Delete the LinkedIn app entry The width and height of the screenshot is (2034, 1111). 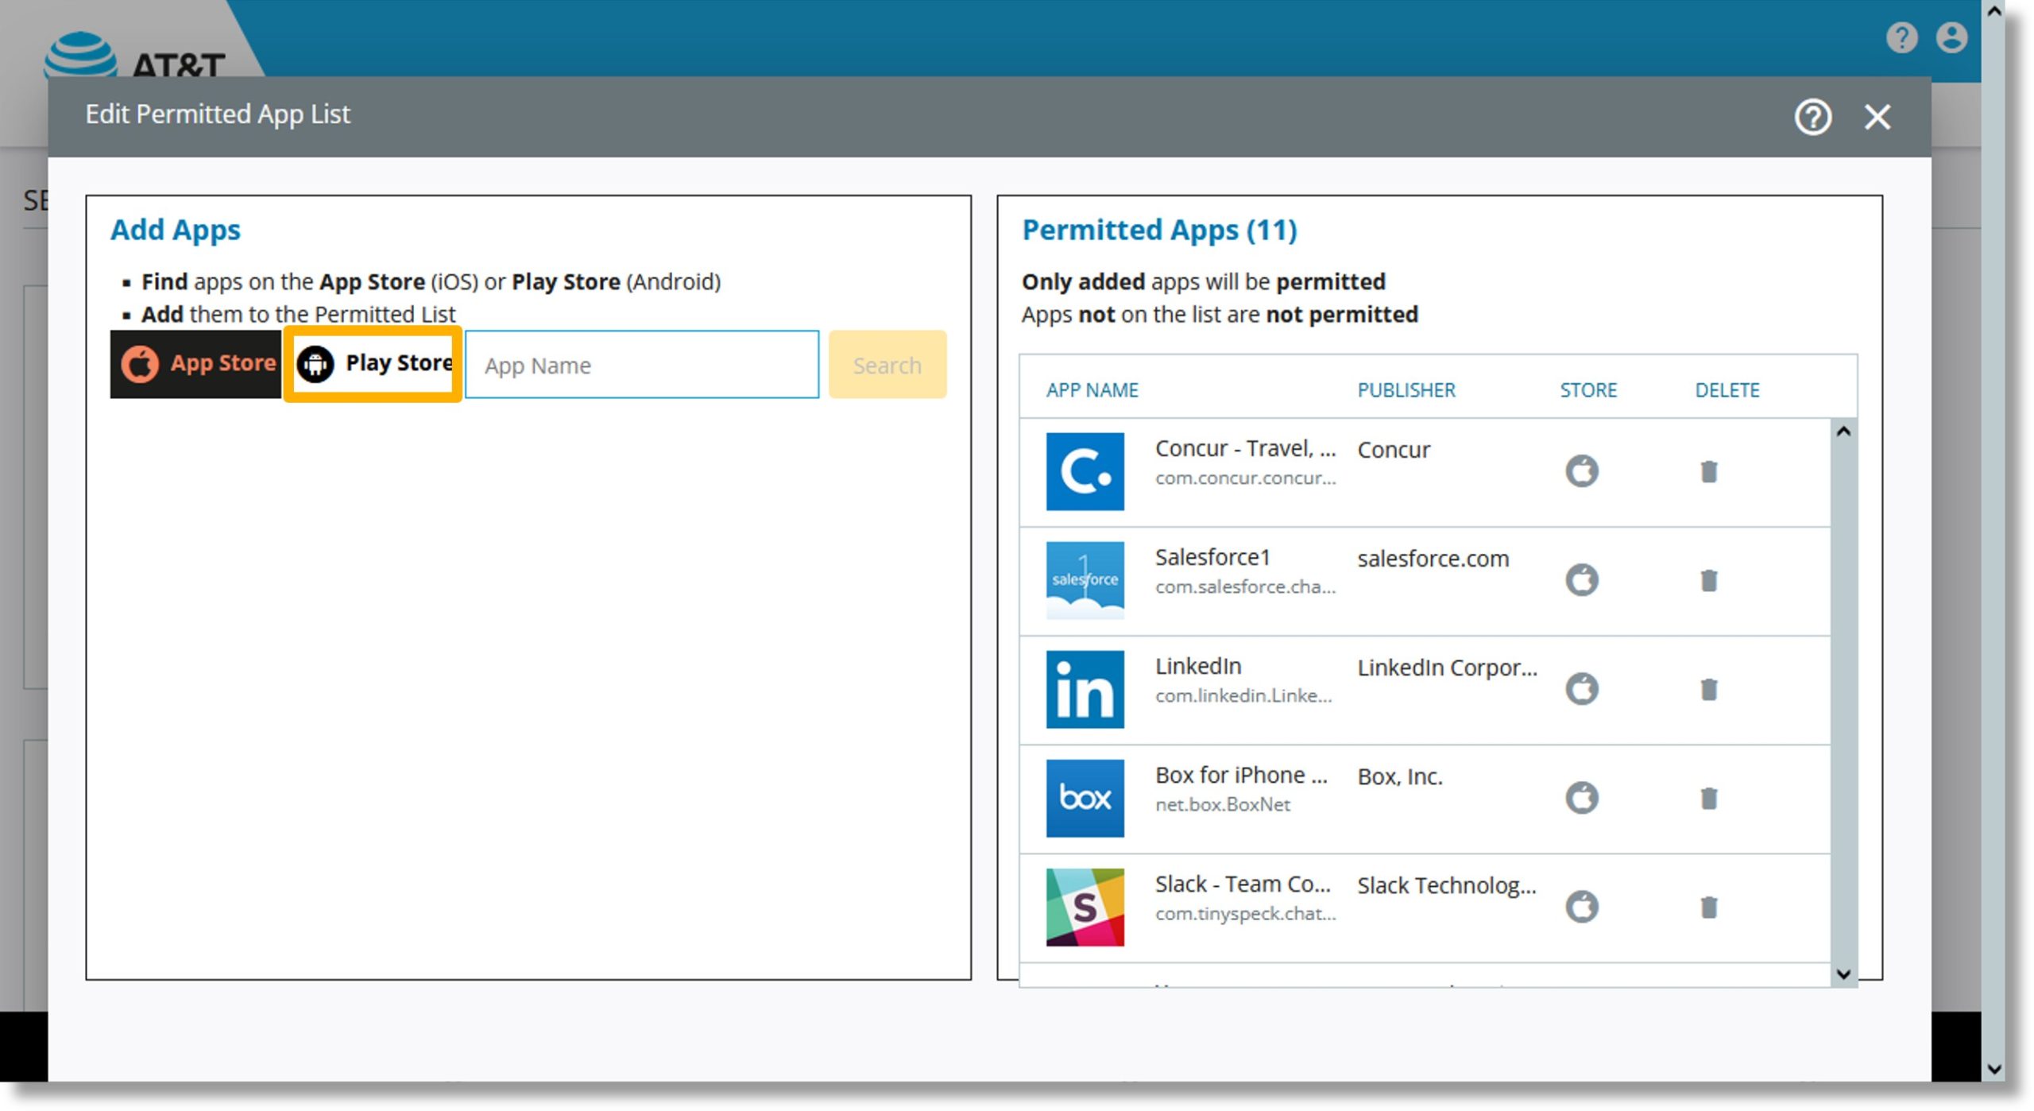point(1708,690)
